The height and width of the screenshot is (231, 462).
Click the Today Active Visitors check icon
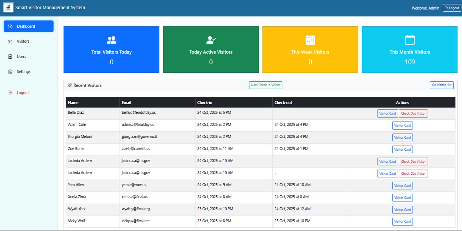click(x=211, y=40)
